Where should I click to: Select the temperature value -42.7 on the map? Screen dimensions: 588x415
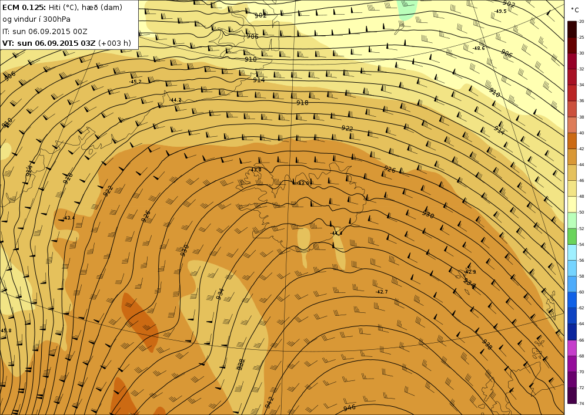click(382, 292)
